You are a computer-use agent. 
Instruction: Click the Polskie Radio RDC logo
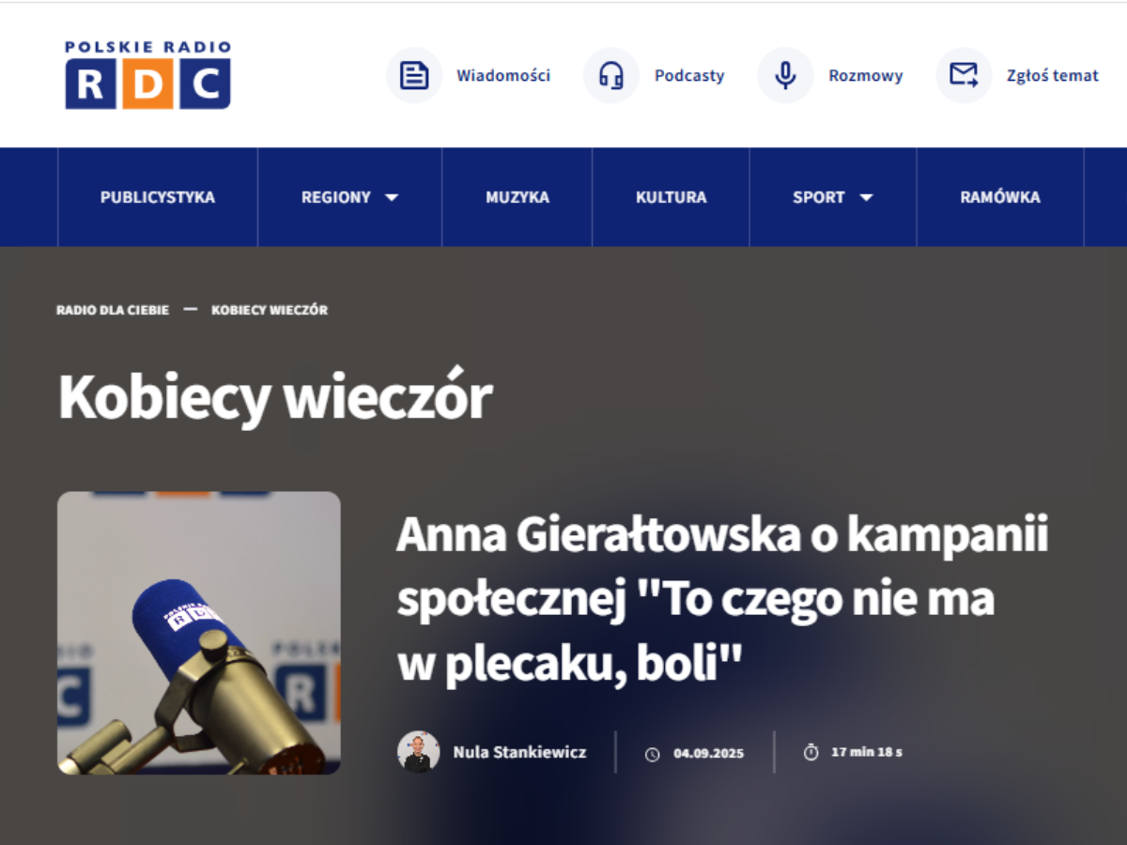pos(148,75)
